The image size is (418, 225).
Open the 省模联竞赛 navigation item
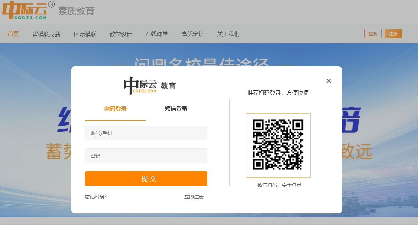[46, 34]
